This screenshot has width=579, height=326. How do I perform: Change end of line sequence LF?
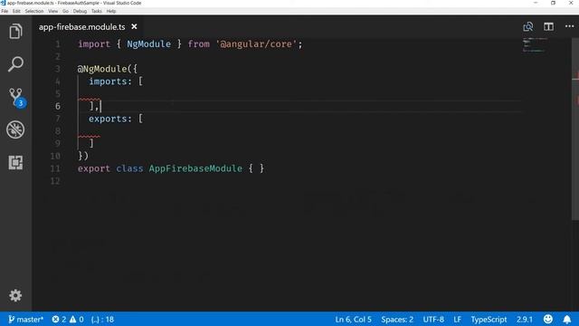457,320
